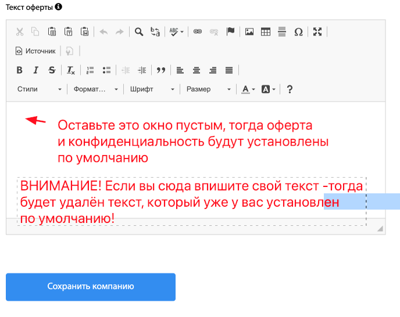The width and height of the screenshot is (400, 317).
Task: Click the Copy icon in toolbar
Action: [35, 32]
